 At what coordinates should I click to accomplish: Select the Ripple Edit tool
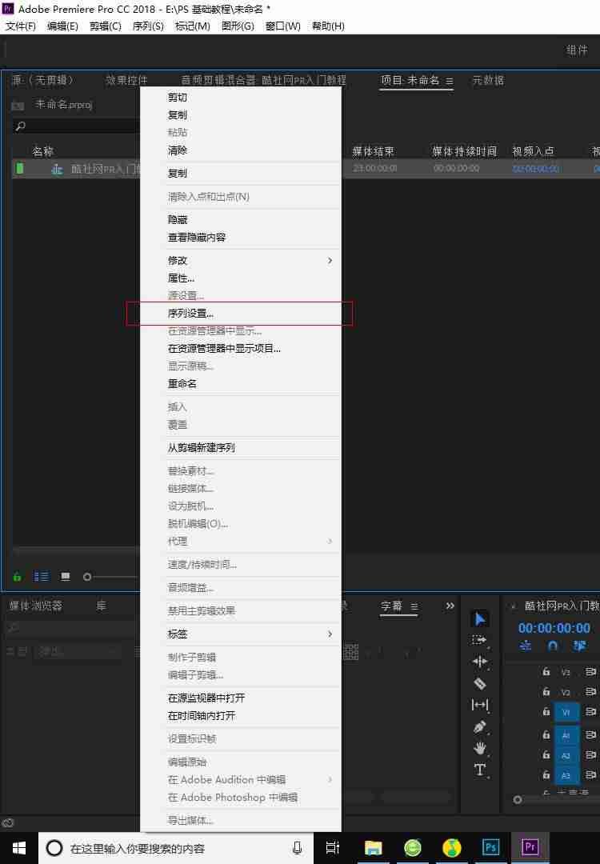480,662
